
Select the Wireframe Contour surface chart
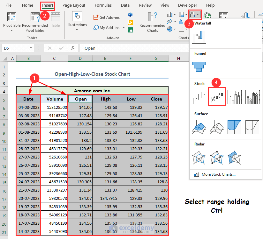coord(252,127)
